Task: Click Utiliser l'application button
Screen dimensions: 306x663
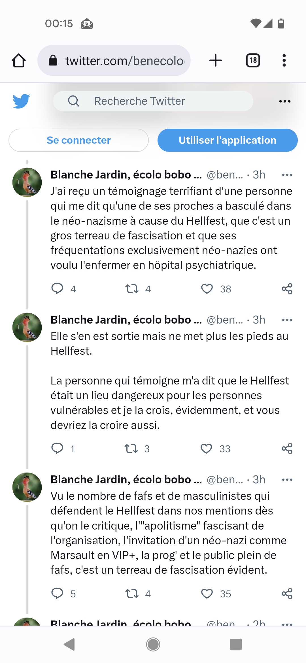Action: (228, 140)
